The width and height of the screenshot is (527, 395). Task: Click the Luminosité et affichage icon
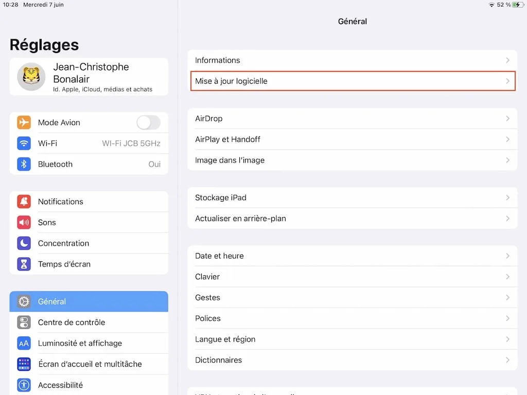tap(24, 343)
